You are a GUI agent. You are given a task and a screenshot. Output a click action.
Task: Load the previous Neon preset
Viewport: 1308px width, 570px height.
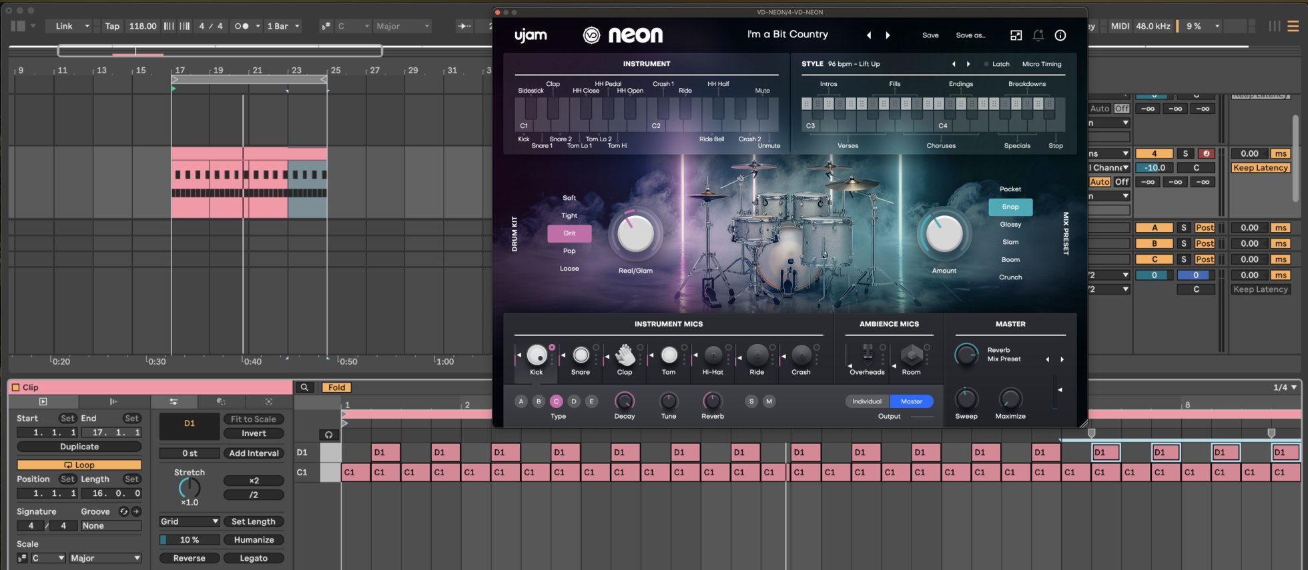click(869, 35)
